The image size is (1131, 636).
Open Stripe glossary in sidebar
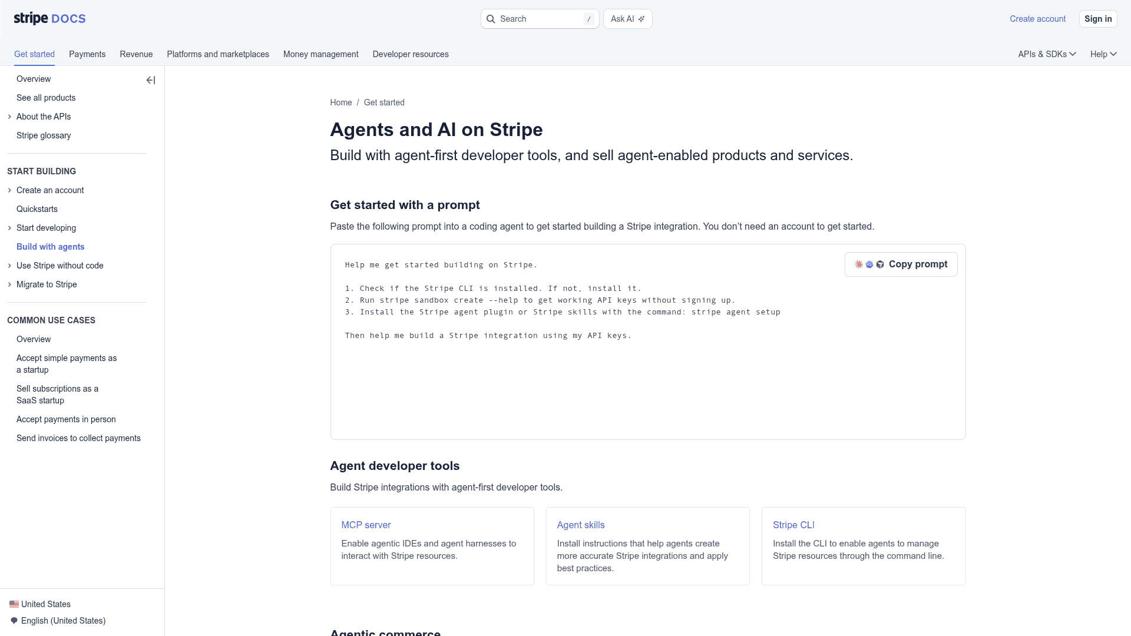click(x=44, y=135)
